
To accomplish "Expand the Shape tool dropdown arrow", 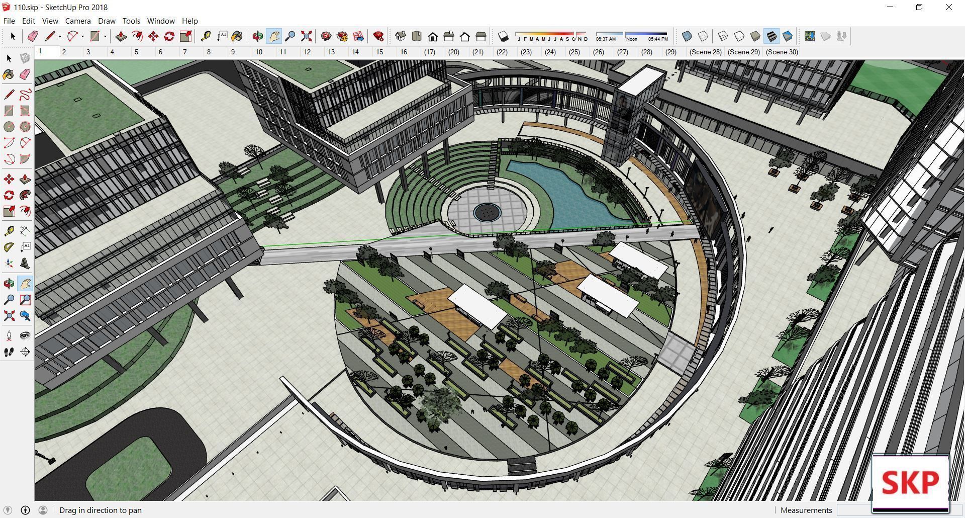I will (x=105, y=36).
